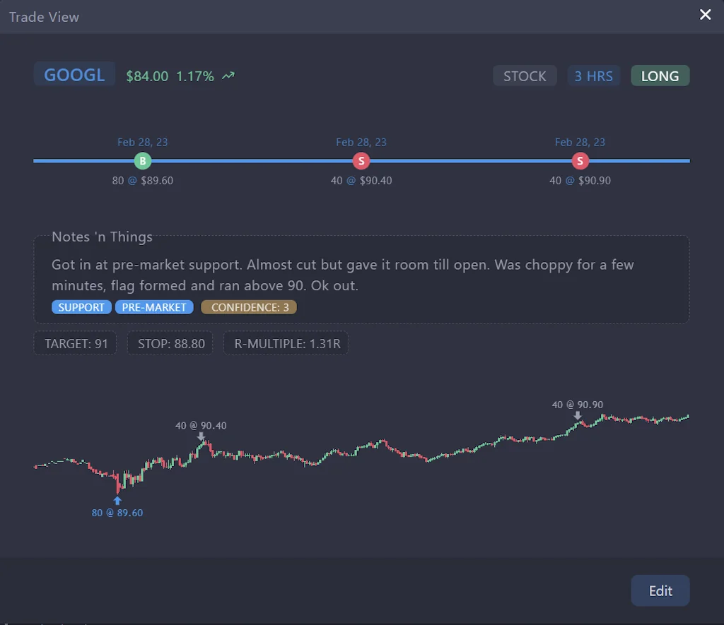Screen dimensions: 724x625
Task: Click the TARGET: 91 field
Action: [x=74, y=343]
